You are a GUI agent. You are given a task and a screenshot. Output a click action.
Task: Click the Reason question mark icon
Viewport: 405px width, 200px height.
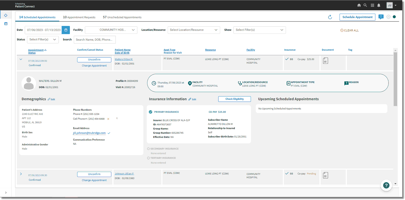(346, 83)
